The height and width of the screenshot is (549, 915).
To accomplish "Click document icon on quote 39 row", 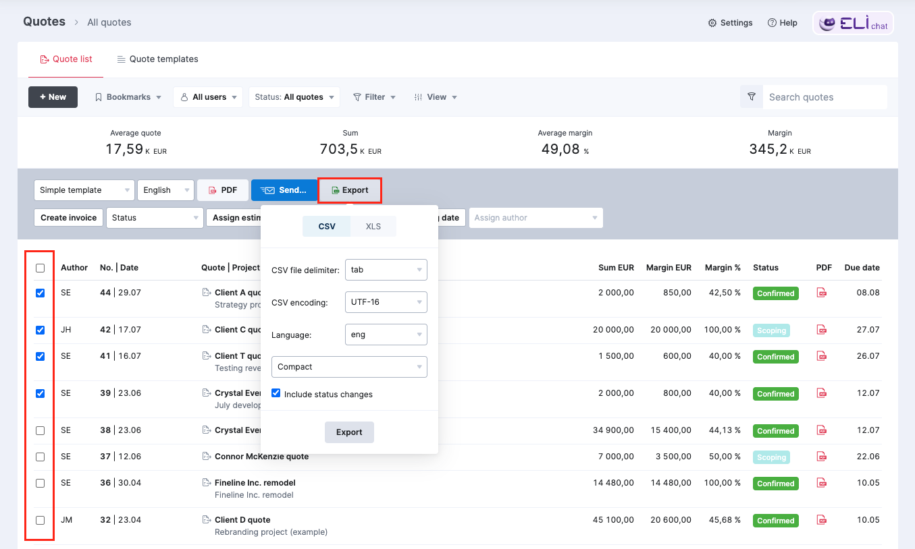I will tap(207, 393).
